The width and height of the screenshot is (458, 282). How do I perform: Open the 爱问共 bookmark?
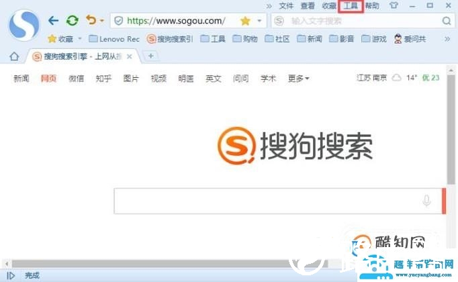pyautogui.click(x=410, y=39)
